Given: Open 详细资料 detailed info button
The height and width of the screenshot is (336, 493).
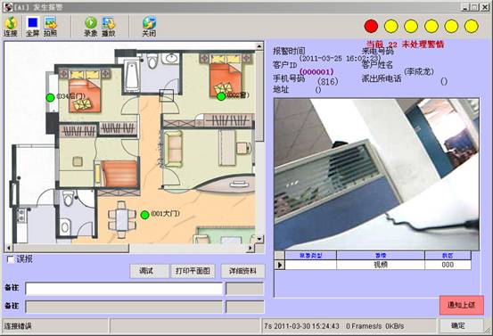Looking at the screenshot, I should [242, 271].
